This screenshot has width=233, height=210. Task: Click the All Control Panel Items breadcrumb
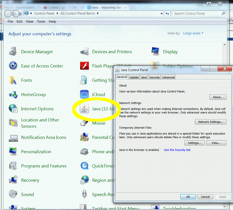tap(77, 13)
